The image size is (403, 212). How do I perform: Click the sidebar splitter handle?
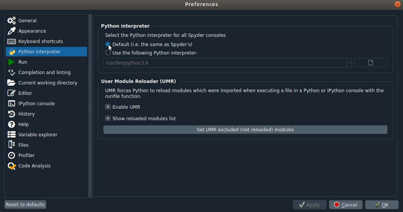coord(90,106)
